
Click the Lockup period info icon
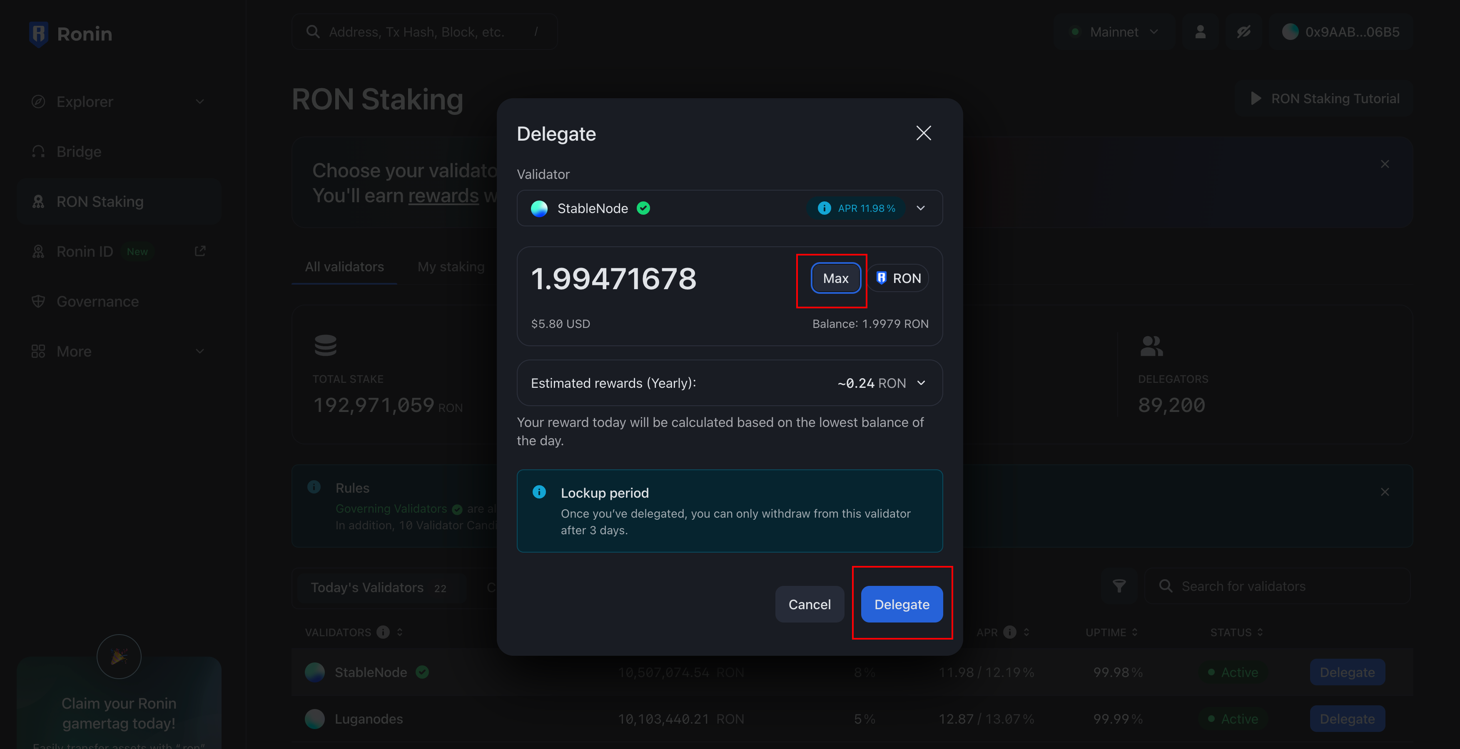click(x=539, y=492)
